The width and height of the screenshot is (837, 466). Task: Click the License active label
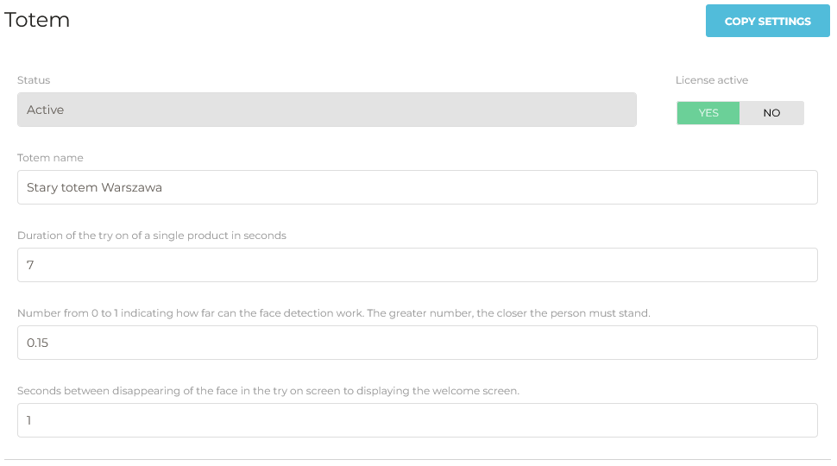[712, 80]
